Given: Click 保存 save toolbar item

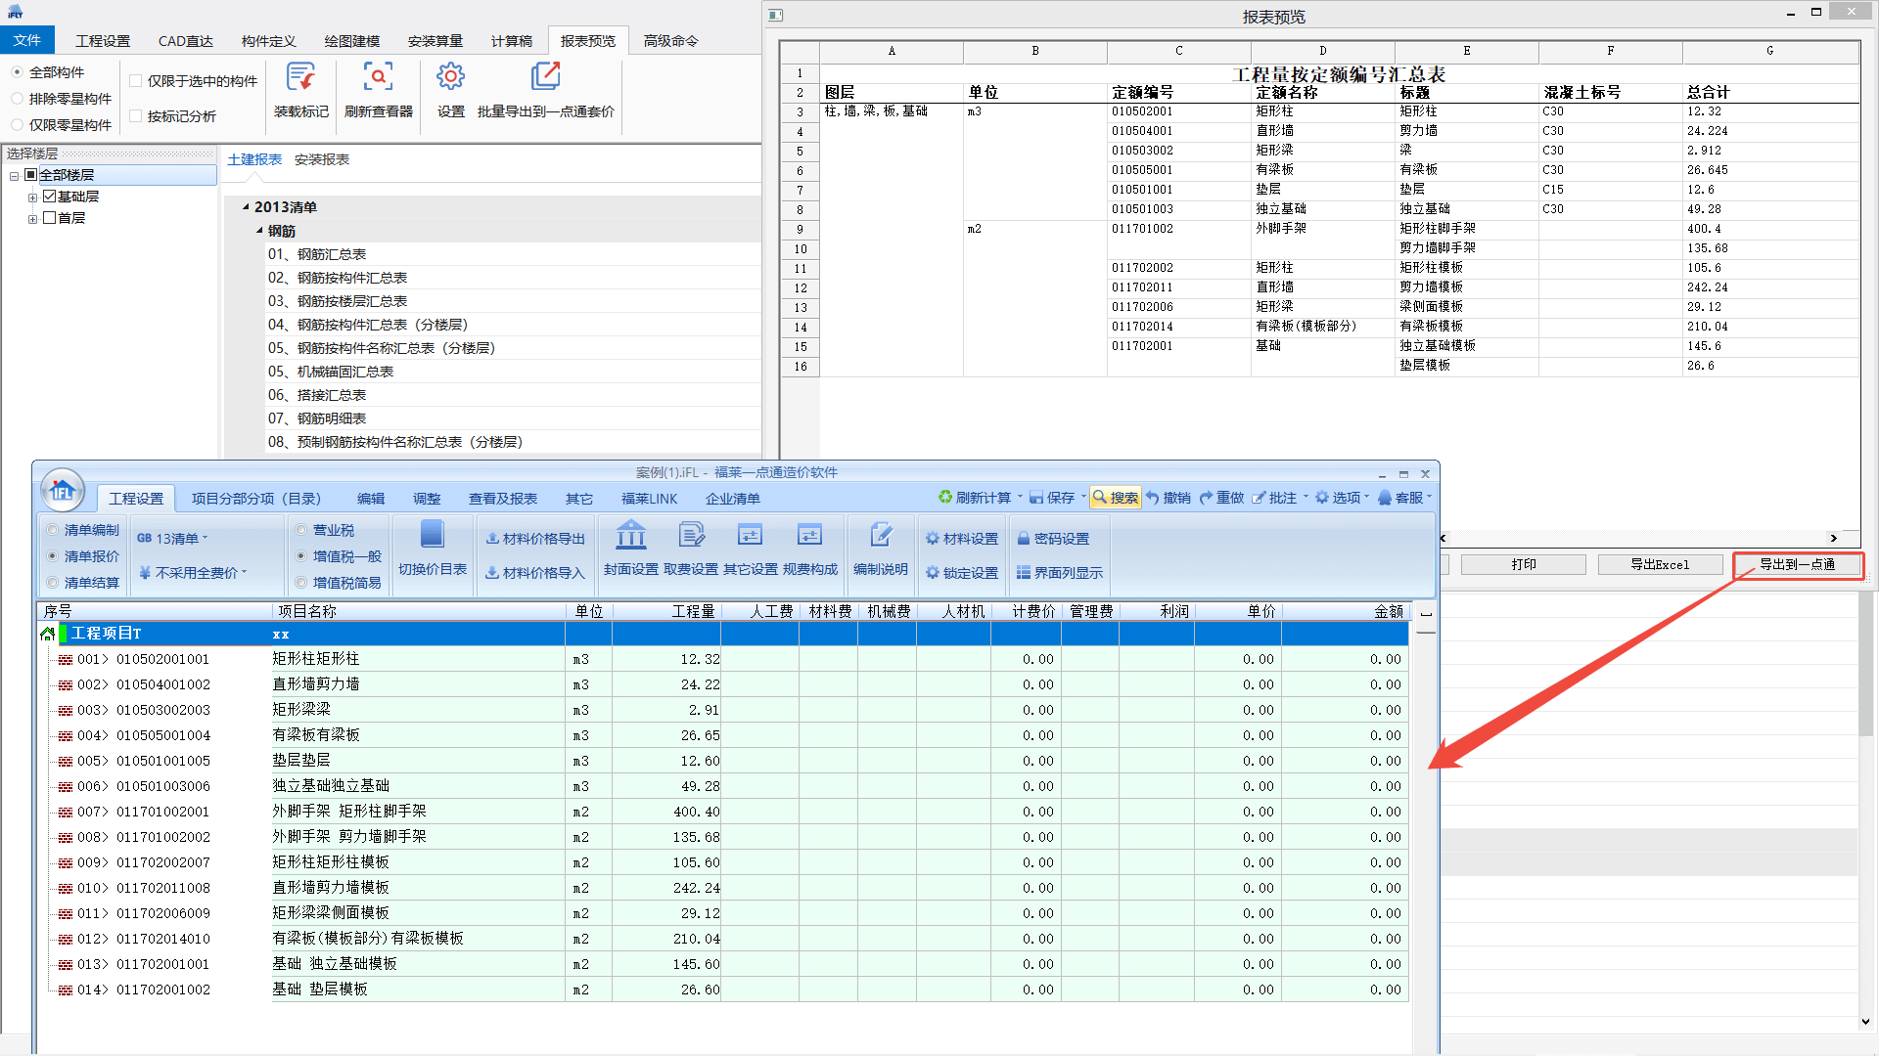Looking at the screenshot, I should click(1052, 498).
